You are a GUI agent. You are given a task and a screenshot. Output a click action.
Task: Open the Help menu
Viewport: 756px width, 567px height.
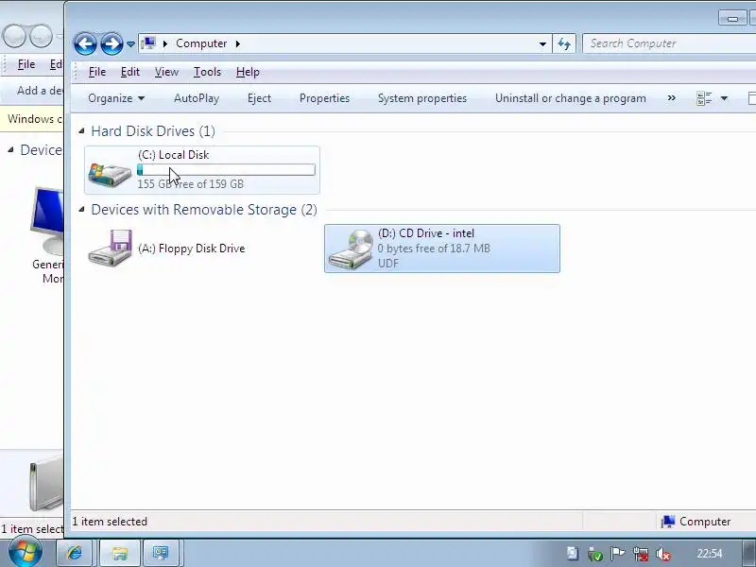click(248, 72)
